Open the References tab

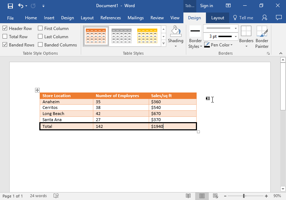(110, 18)
